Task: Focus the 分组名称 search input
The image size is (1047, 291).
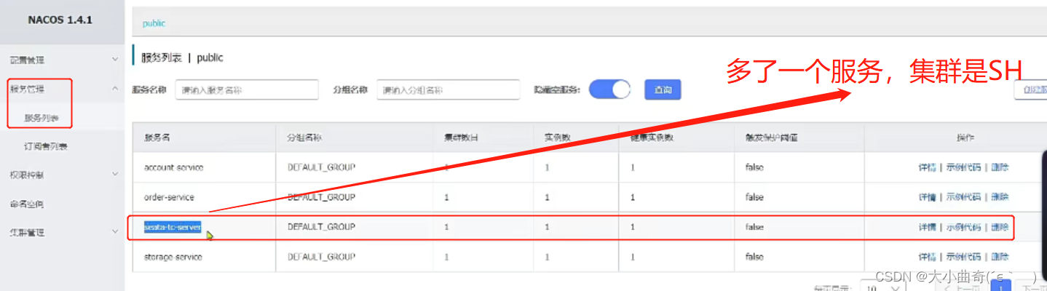Action: tap(448, 89)
